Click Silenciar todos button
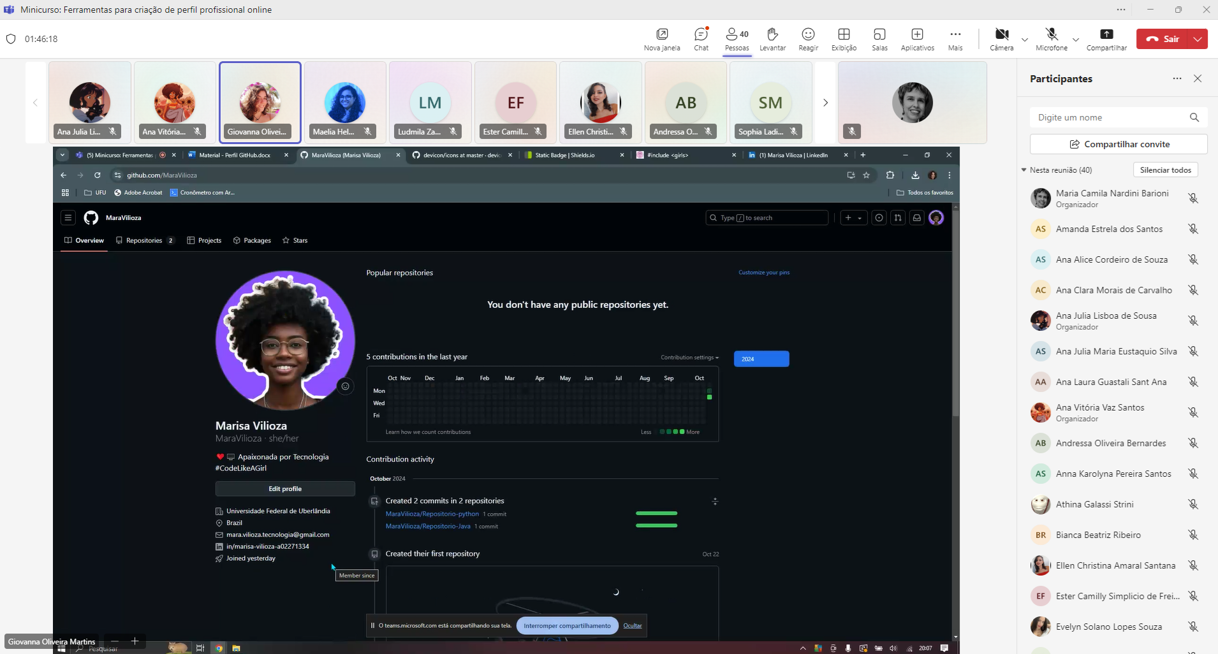 (1165, 170)
